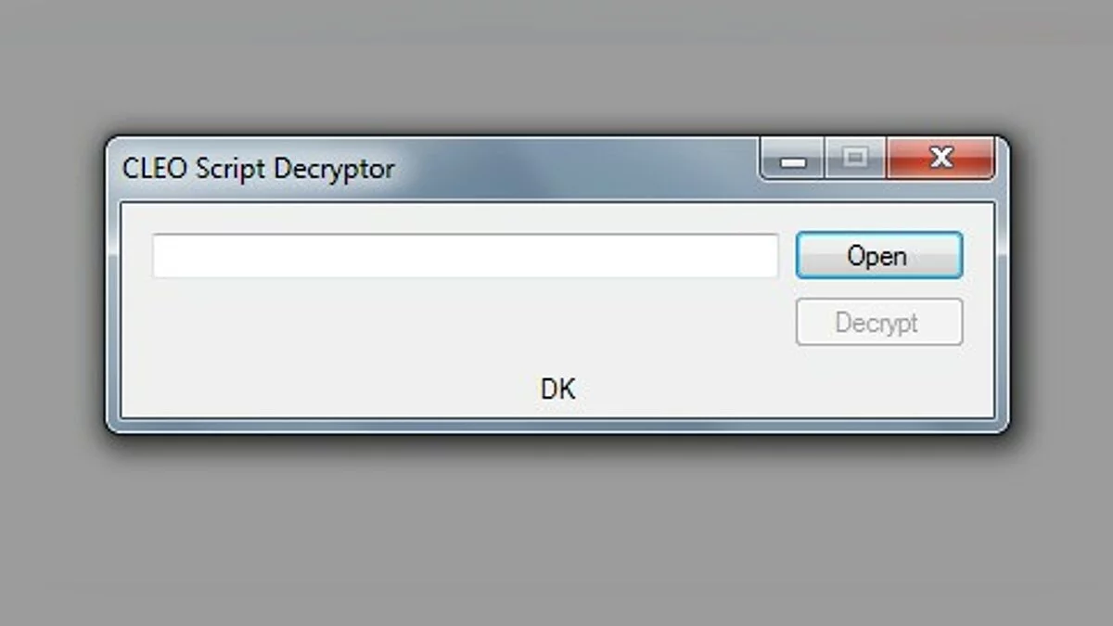The image size is (1113, 626).
Task: Select the blank title bar area beside the title
Action: 575,170
